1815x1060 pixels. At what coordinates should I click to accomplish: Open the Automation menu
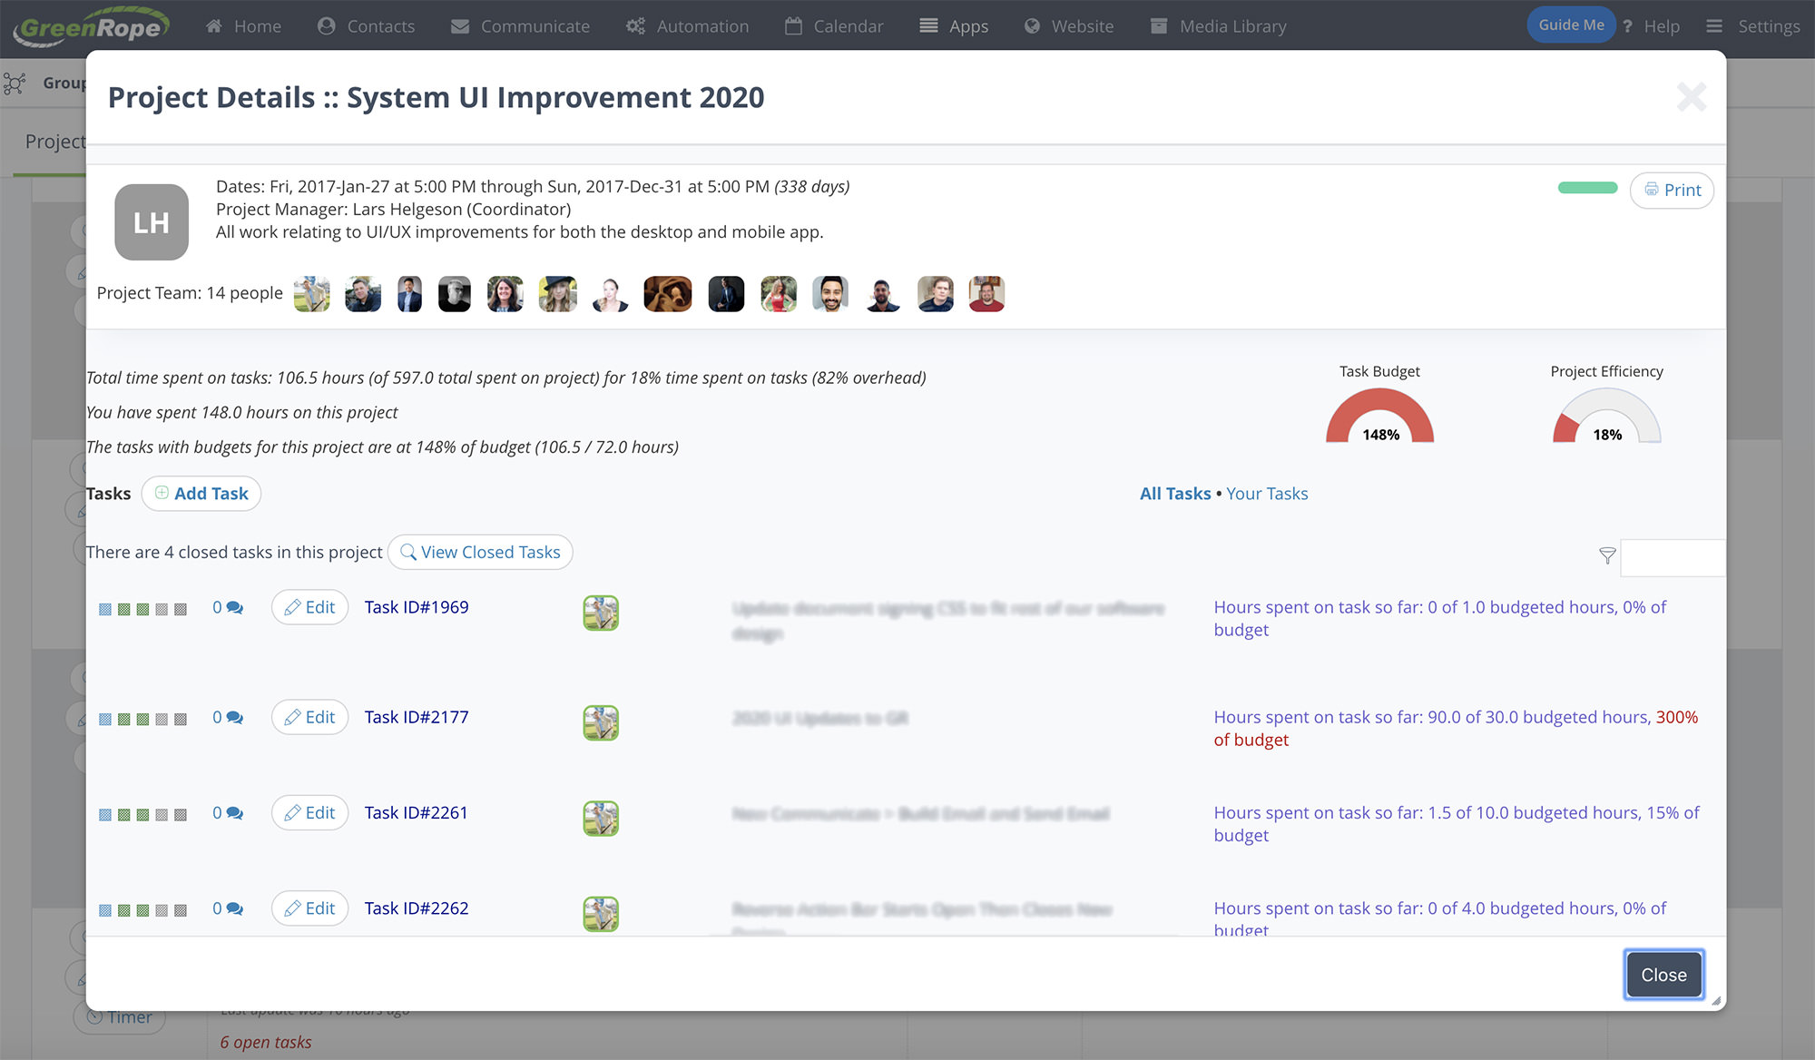click(688, 26)
